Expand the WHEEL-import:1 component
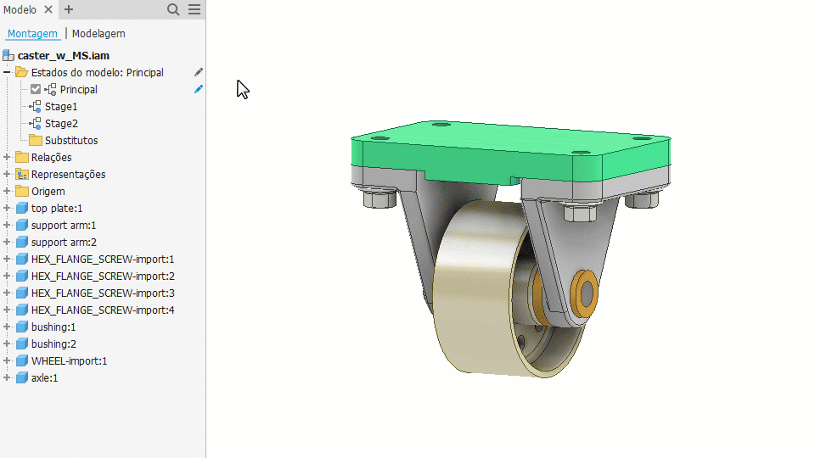 point(7,361)
